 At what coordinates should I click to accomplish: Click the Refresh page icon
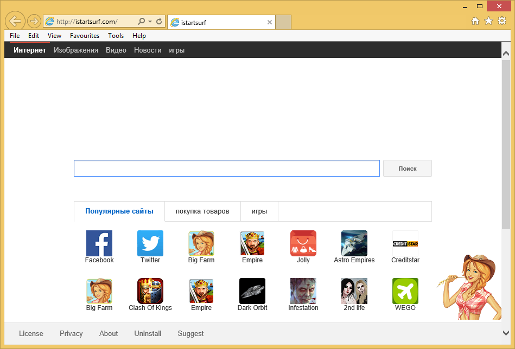coord(159,22)
